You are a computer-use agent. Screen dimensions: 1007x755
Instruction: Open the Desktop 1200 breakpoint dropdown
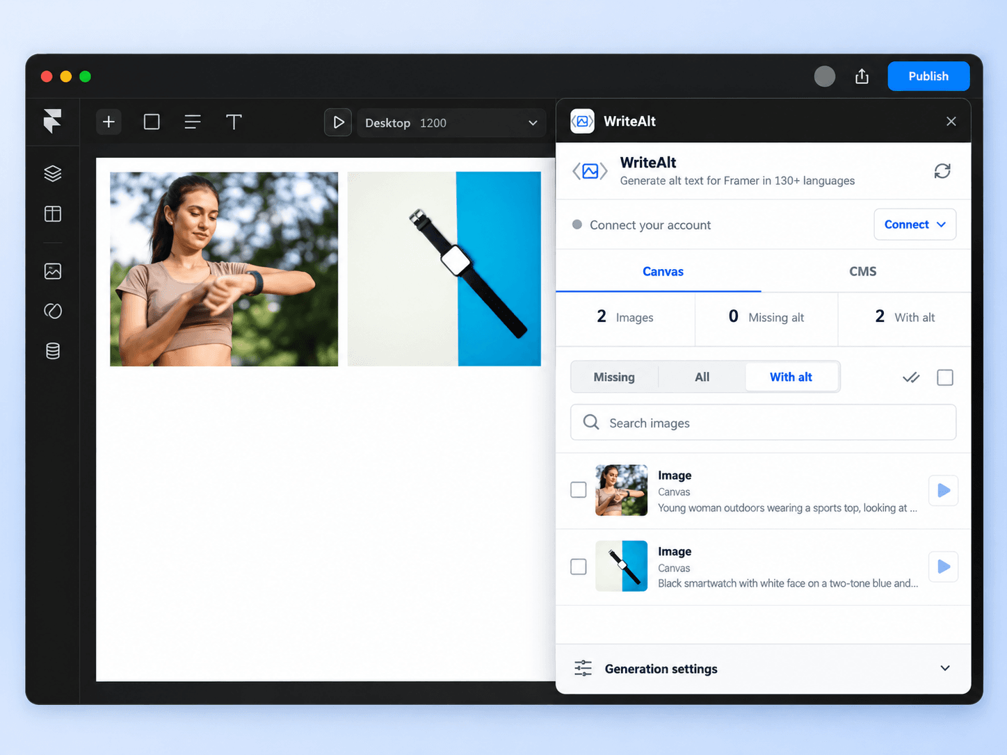click(451, 122)
